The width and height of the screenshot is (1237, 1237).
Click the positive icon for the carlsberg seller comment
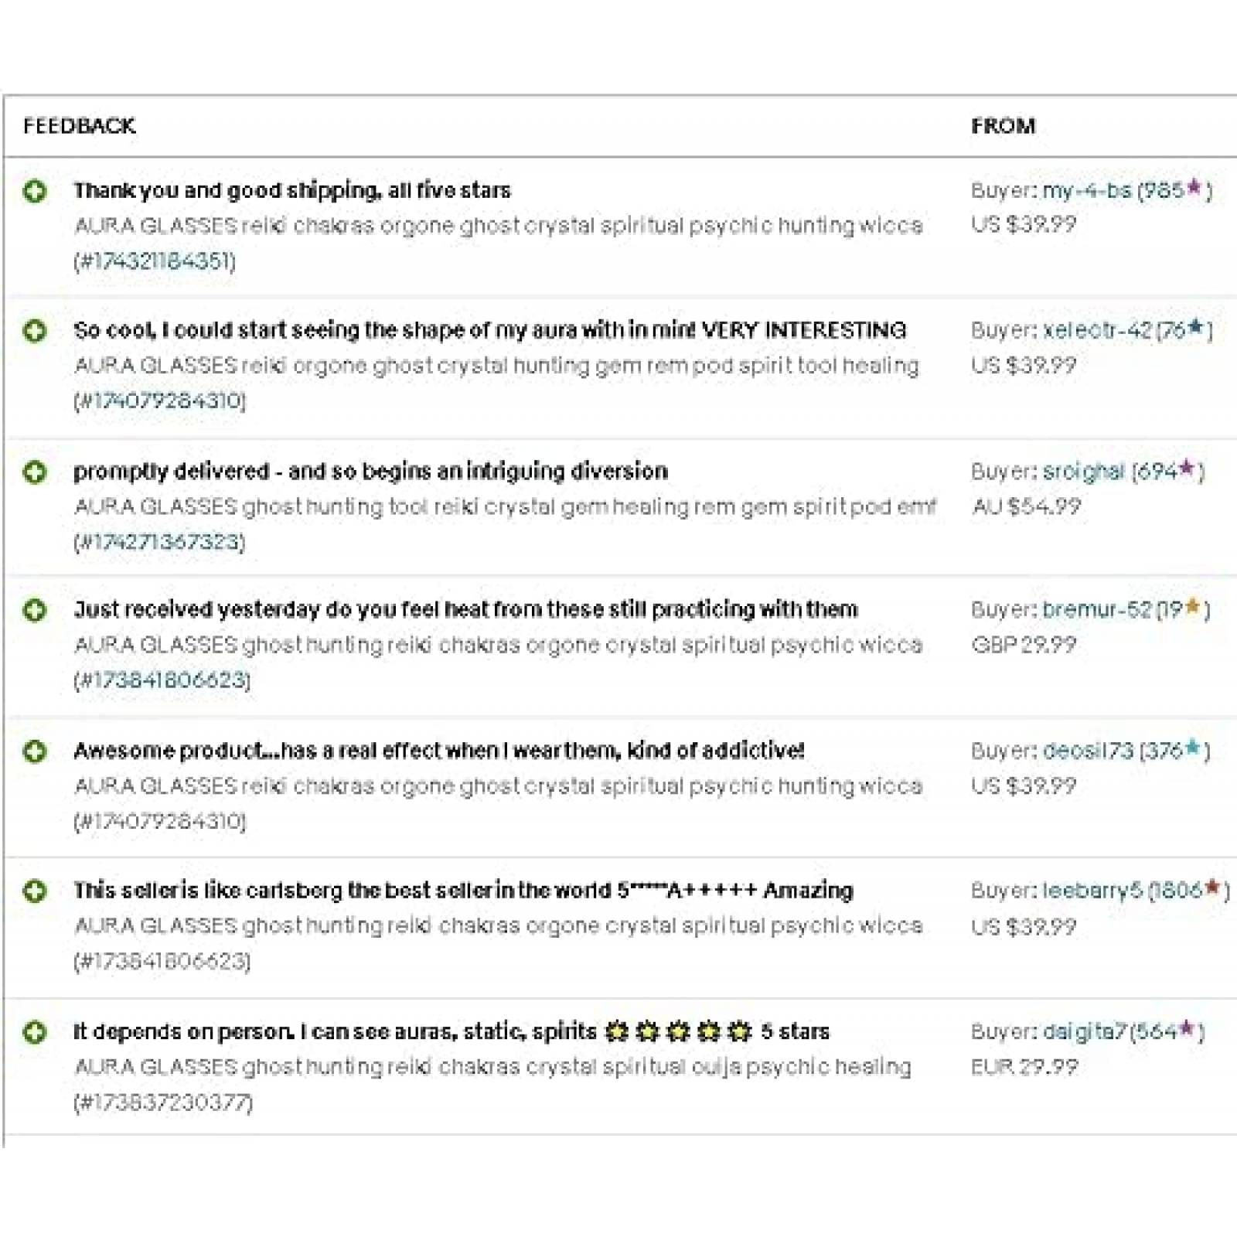click(x=34, y=891)
